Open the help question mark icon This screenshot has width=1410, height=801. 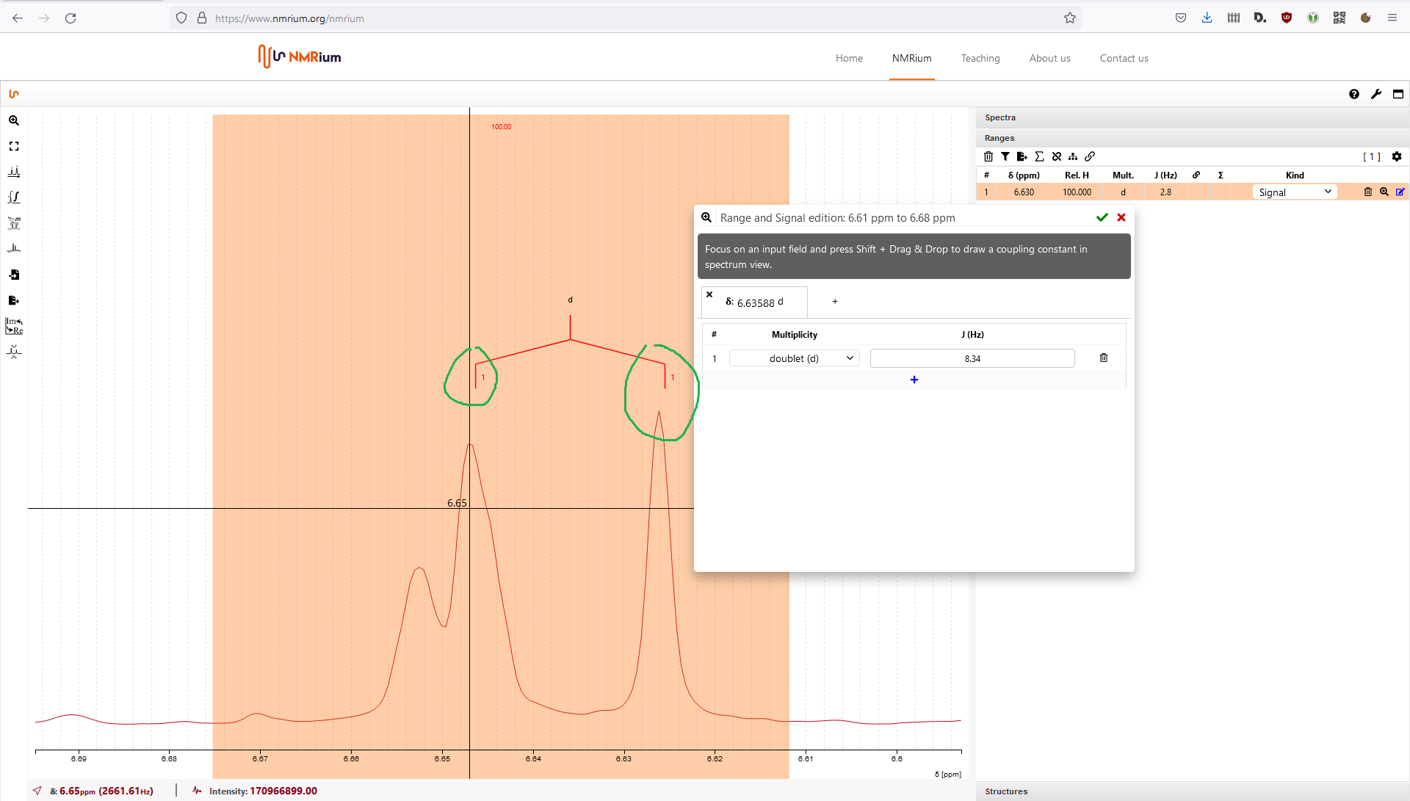(x=1354, y=94)
